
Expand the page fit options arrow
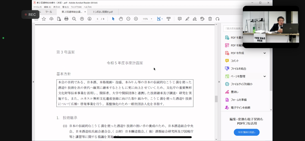162,19
